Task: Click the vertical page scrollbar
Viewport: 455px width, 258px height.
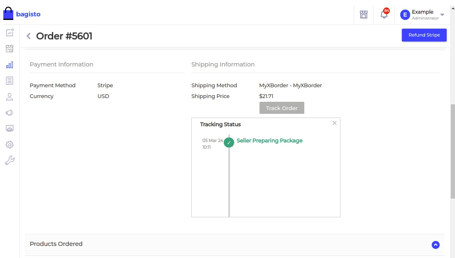Action: click(453, 152)
